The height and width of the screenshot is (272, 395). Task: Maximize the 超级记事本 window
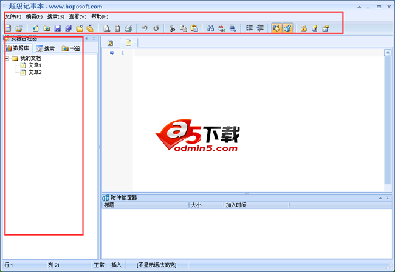click(379, 7)
